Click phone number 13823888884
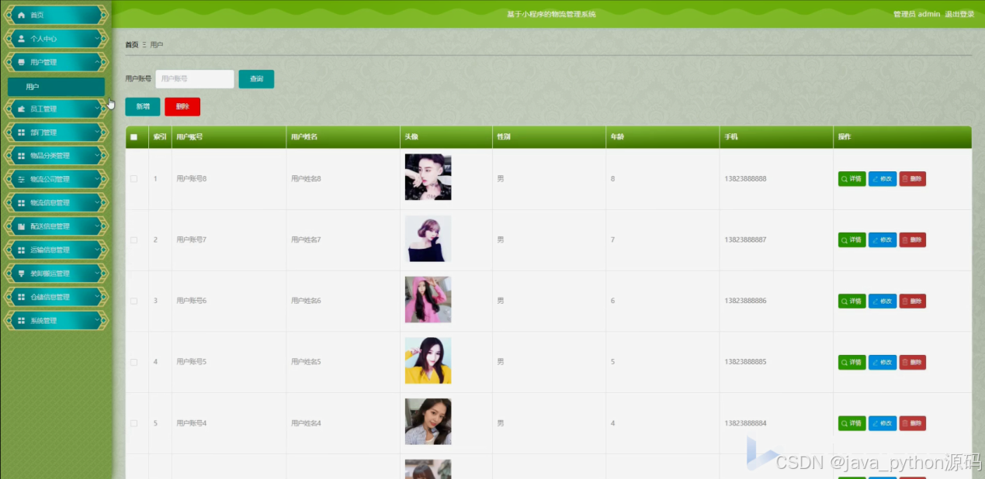 pos(745,423)
